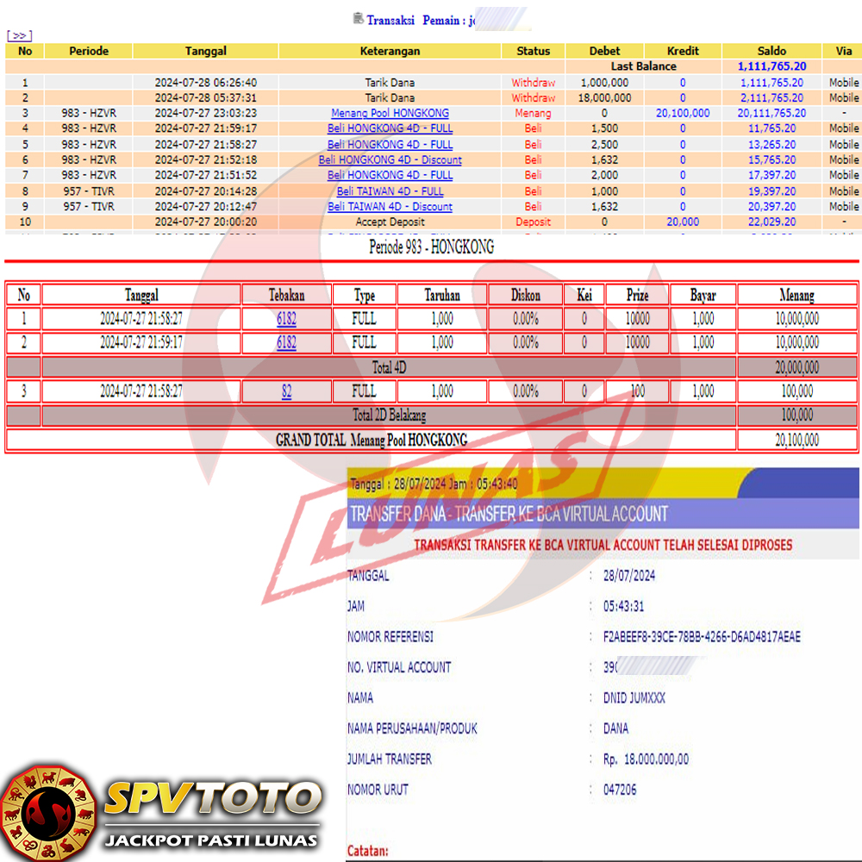Viewport: 862px width, 862px height.
Task: Click the Tebakan column header in win table
Action: click(286, 295)
